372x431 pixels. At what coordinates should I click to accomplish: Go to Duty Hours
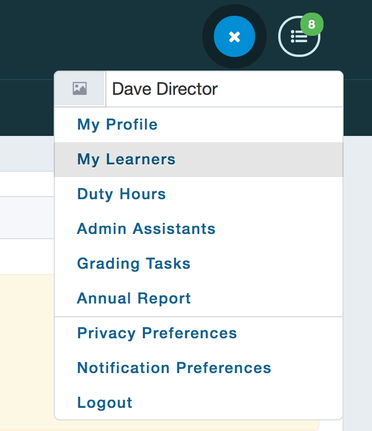[x=121, y=194]
